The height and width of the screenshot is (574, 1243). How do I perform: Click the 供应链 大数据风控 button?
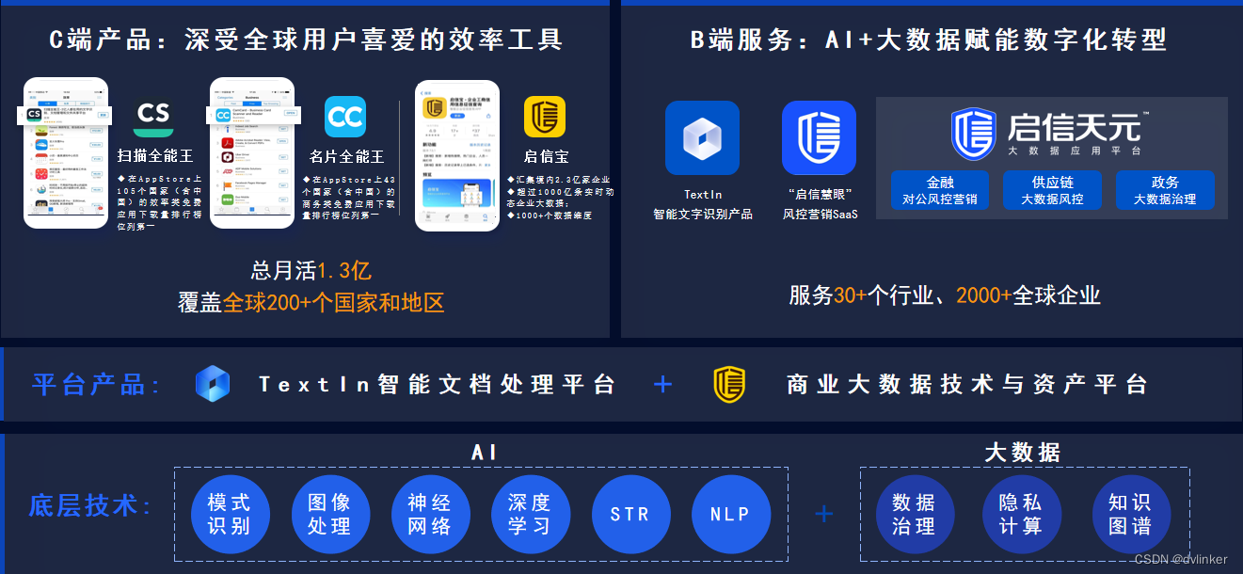pyautogui.click(x=1052, y=190)
